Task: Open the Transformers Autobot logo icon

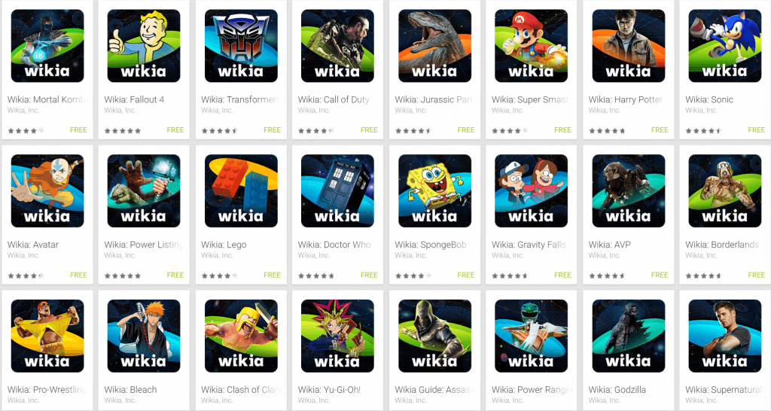Action: (241, 46)
